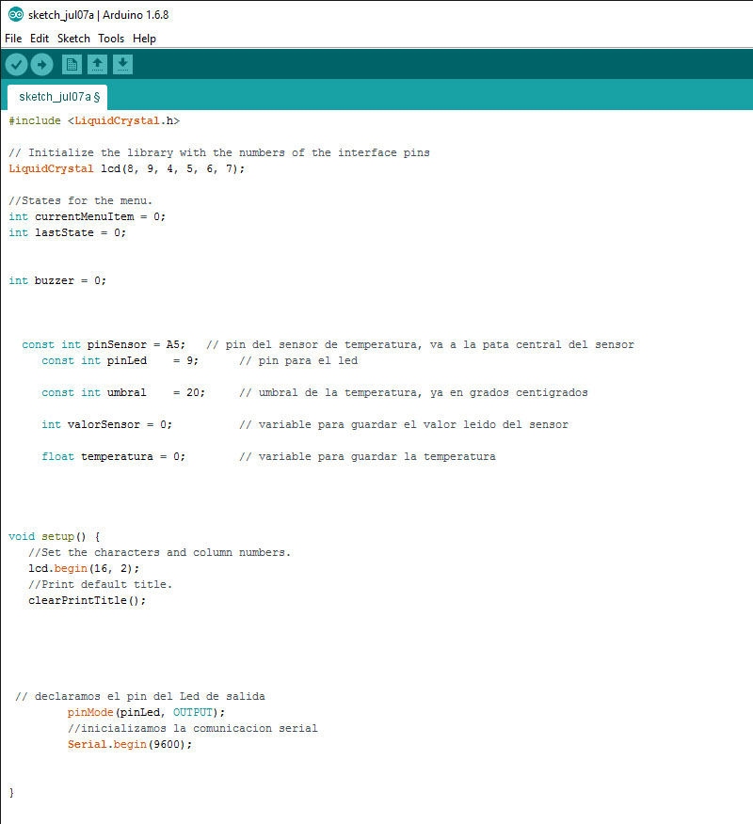Viewport: 753px width, 824px height.
Task: Click the '// pin para el led' comment
Action: [298, 360]
